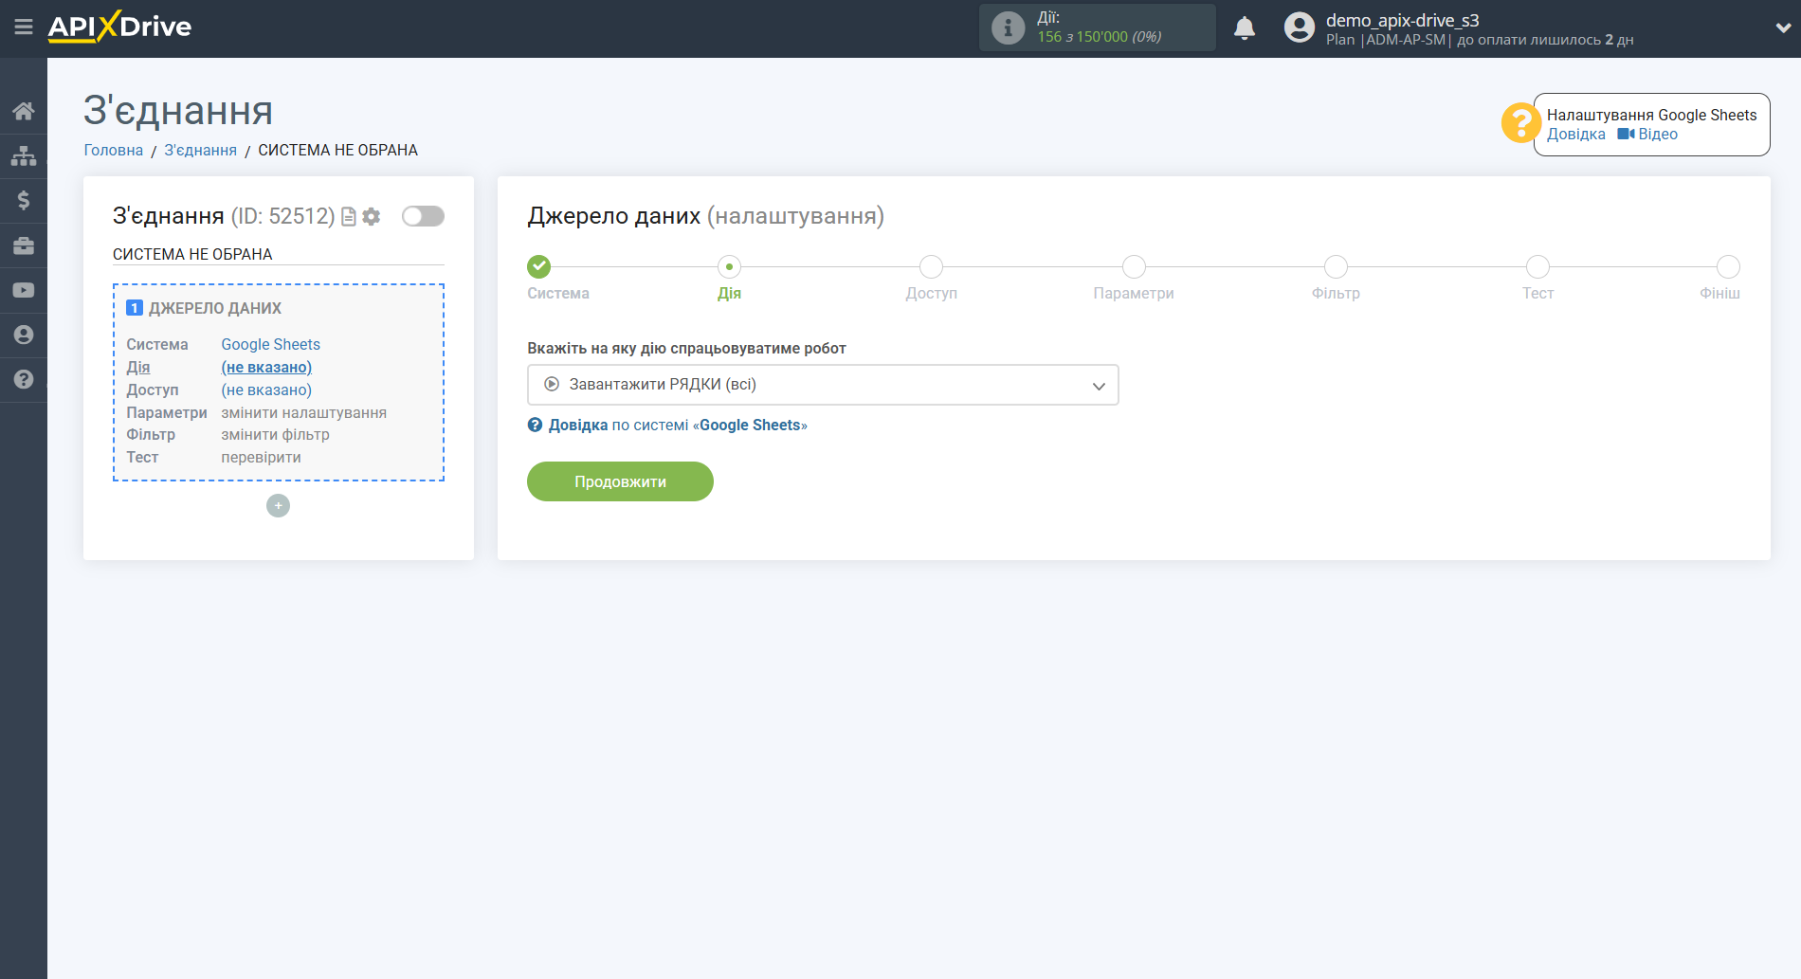Open the user profile icon in sidebar

pyautogui.click(x=23, y=335)
